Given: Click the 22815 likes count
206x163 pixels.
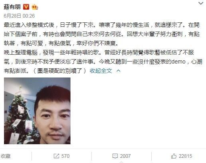Looking at the screenshot, I should [185, 156].
